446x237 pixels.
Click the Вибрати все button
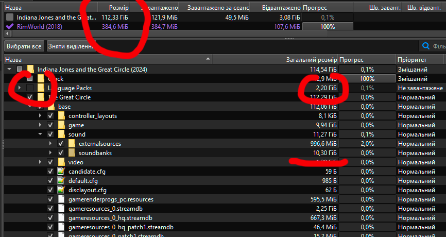(24, 46)
